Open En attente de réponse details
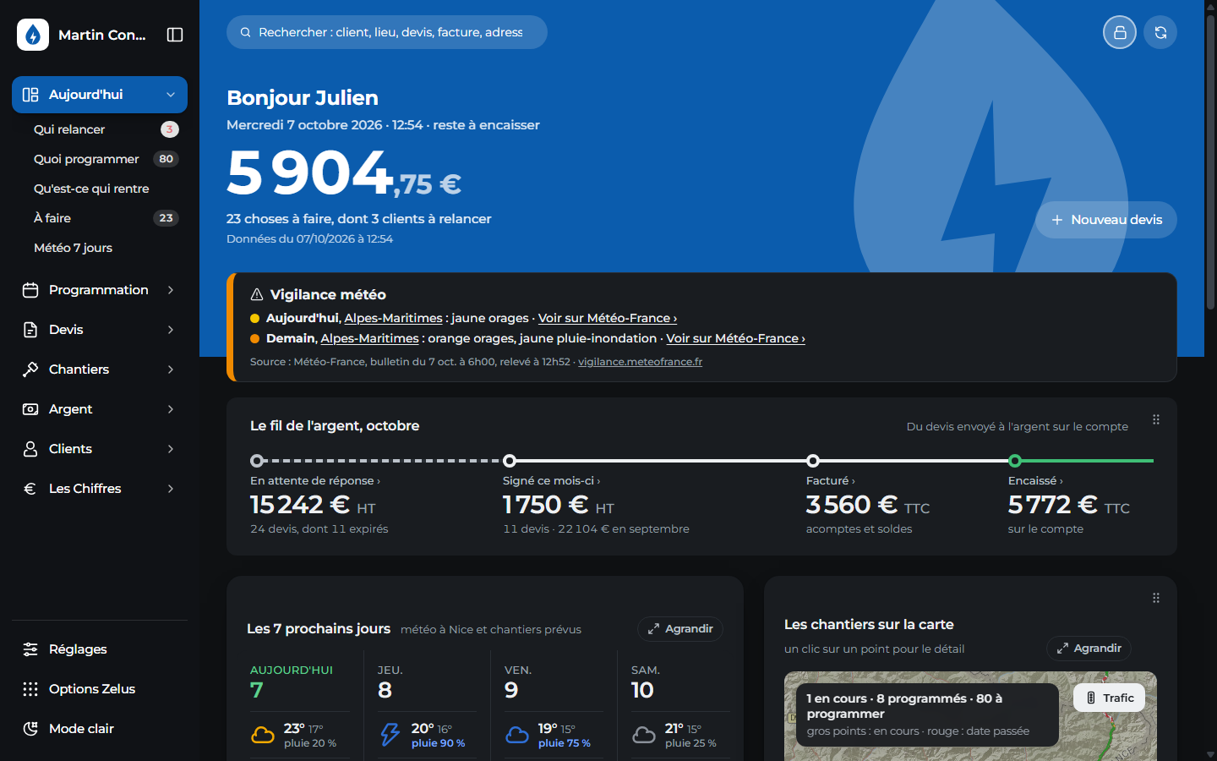The image size is (1217, 761). coord(315,481)
